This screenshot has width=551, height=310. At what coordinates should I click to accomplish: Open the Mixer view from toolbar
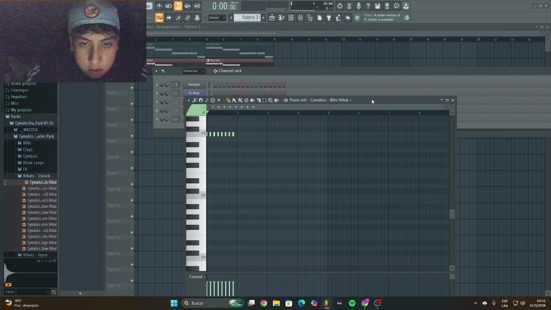pyautogui.click(x=300, y=18)
